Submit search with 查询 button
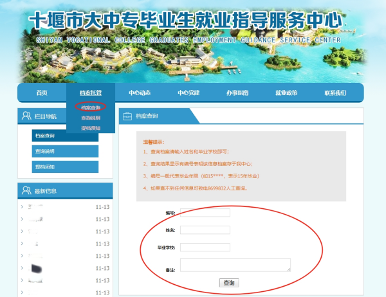The height and width of the screenshot is (297, 386). tap(229, 282)
